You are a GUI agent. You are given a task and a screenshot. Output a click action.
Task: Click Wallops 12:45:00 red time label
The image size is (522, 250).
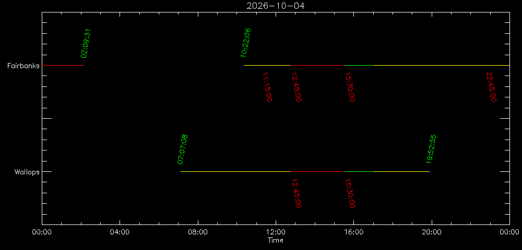(296, 193)
